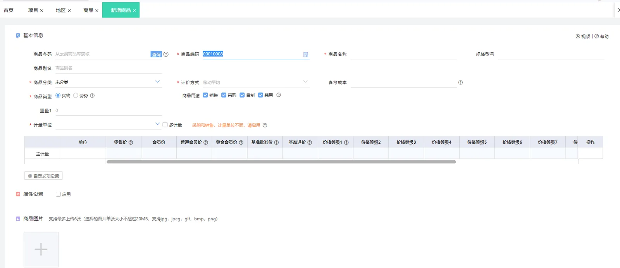Click the price table horizontal scrollbar
Image resolution: width=620 pixels, height=268 pixels.
tap(281, 162)
